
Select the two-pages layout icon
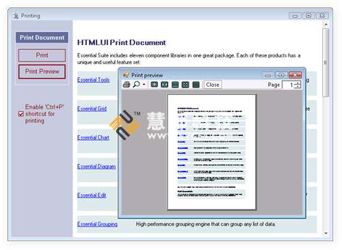[165, 85]
